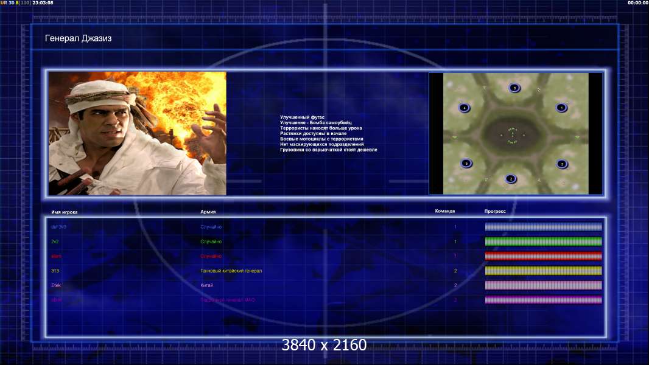Click "Грузовики со взрывчаткой стоят дешевле" line
Screen dimensions: 649x365
pos(329,150)
